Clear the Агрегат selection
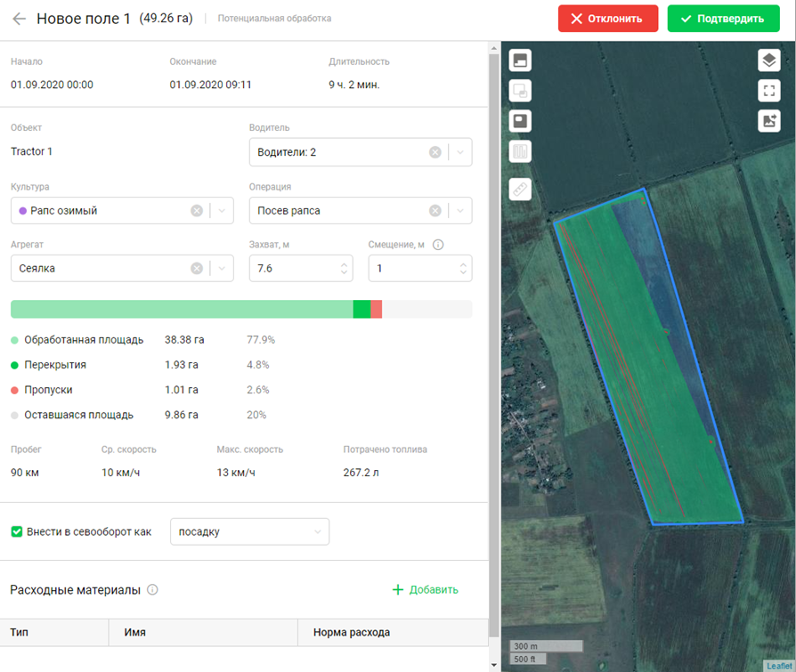 coord(197,269)
